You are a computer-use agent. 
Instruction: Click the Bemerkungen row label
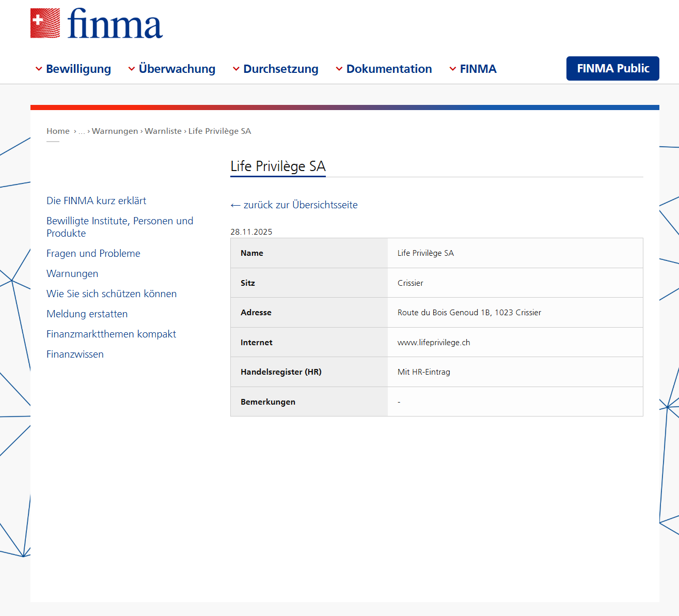point(268,402)
